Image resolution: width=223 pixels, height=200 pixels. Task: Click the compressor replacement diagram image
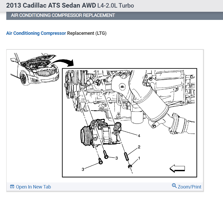click(105, 116)
